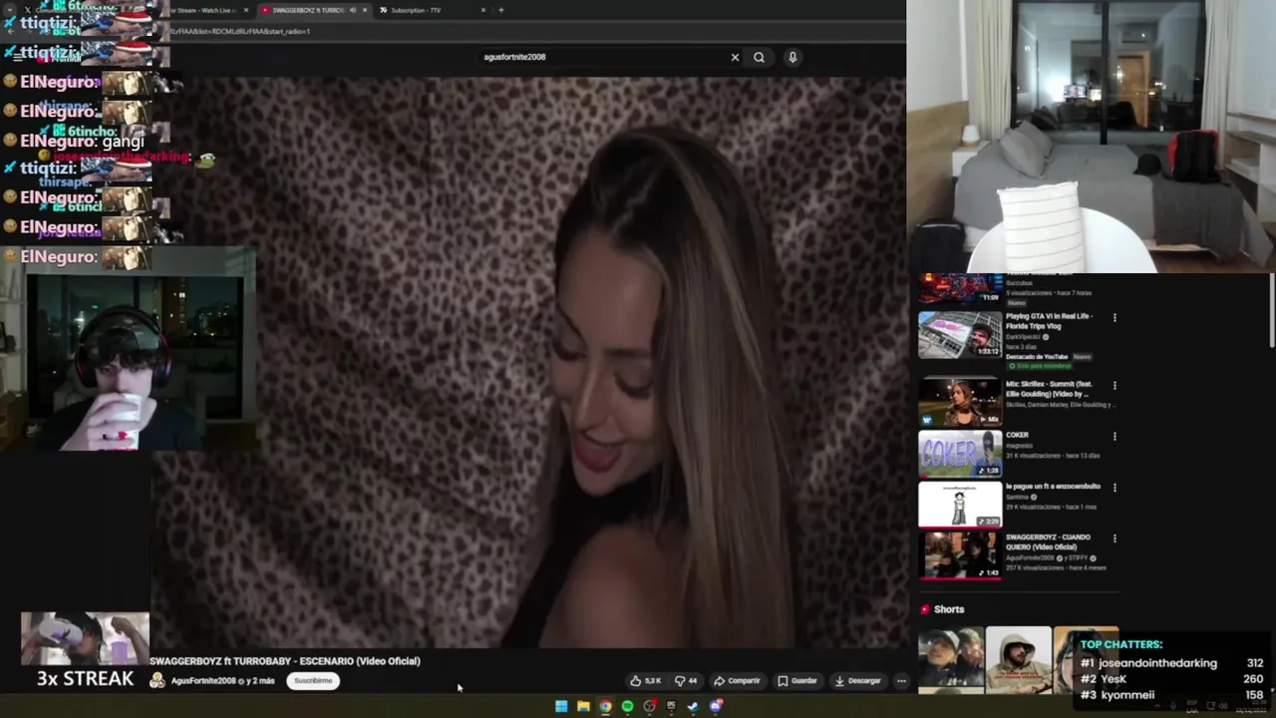
Task: Click the SWAGGERBOYZ - CUANDO QUIERO title
Action: pos(1048,542)
